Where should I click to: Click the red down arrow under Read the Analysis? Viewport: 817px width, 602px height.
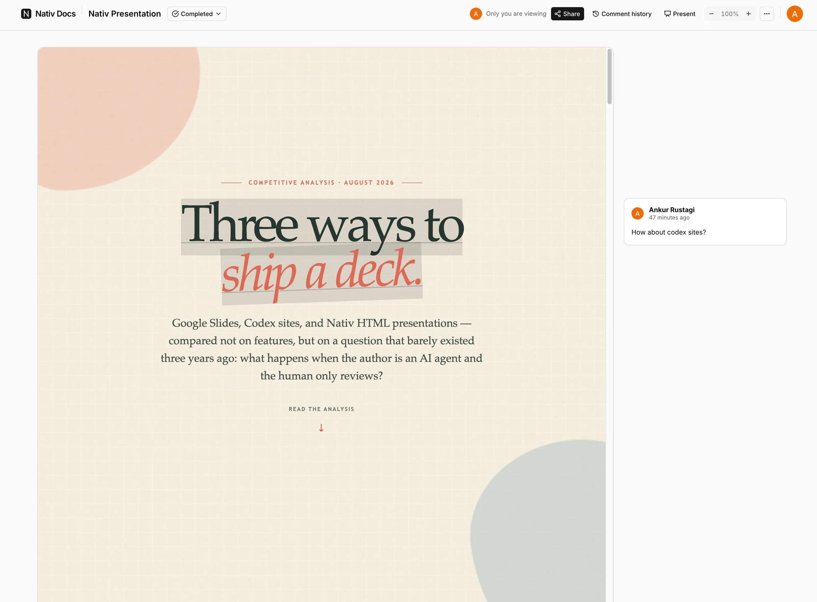321,428
